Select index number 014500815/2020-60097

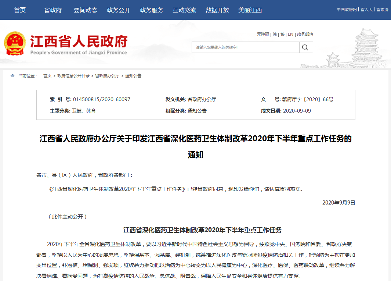(101, 99)
